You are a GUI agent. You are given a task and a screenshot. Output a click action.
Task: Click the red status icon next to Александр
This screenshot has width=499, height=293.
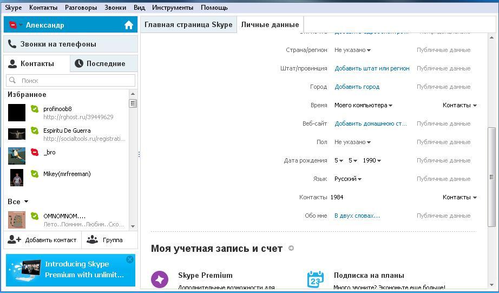(x=13, y=25)
